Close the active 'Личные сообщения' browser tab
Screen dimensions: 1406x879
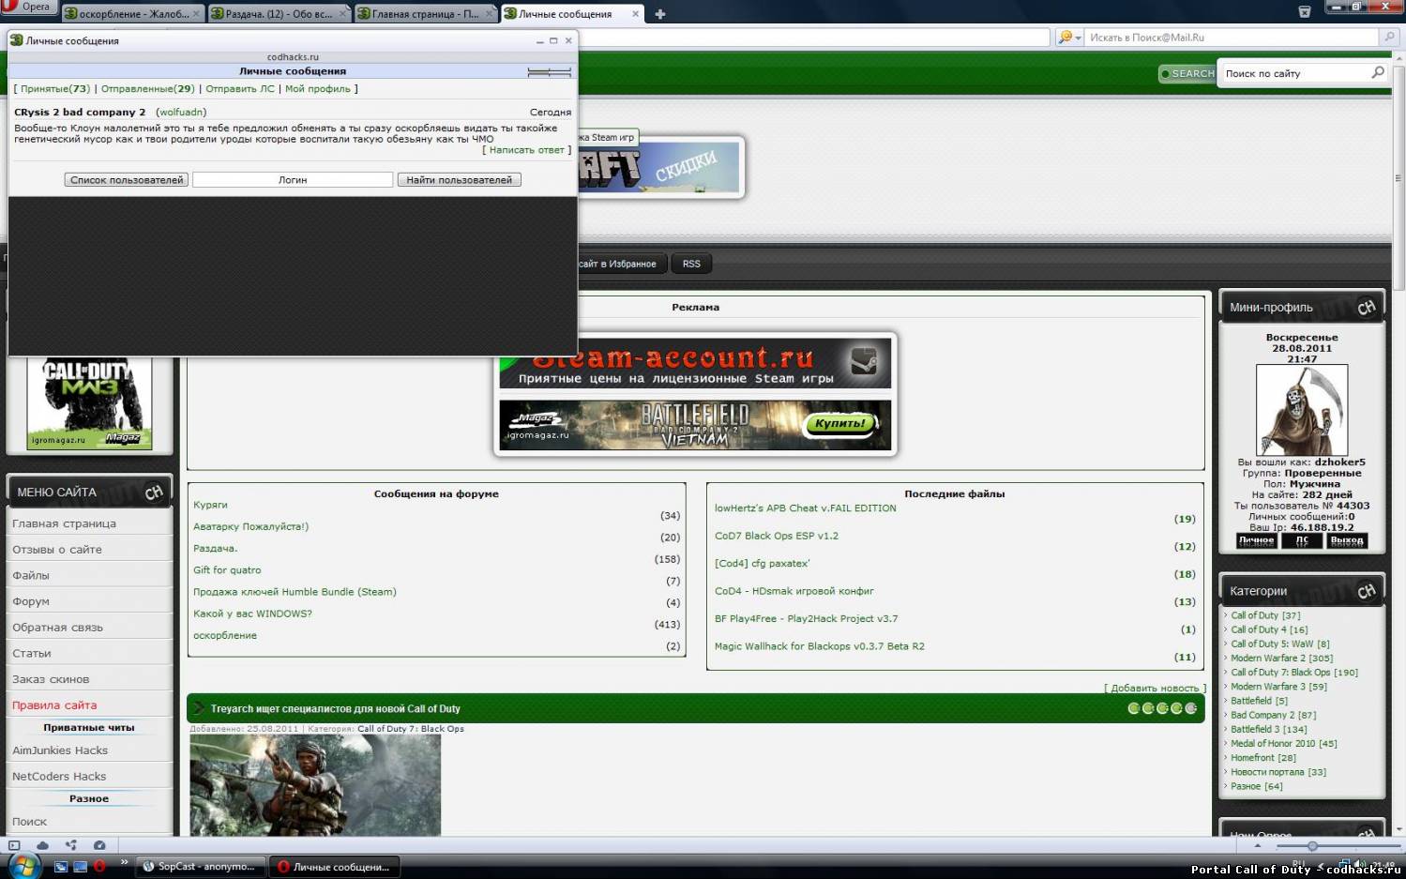click(636, 14)
